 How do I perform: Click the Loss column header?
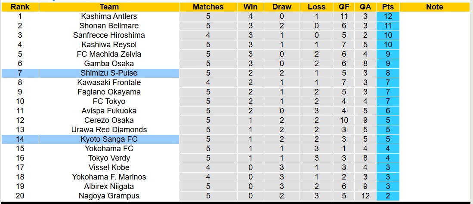click(x=317, y=7)
